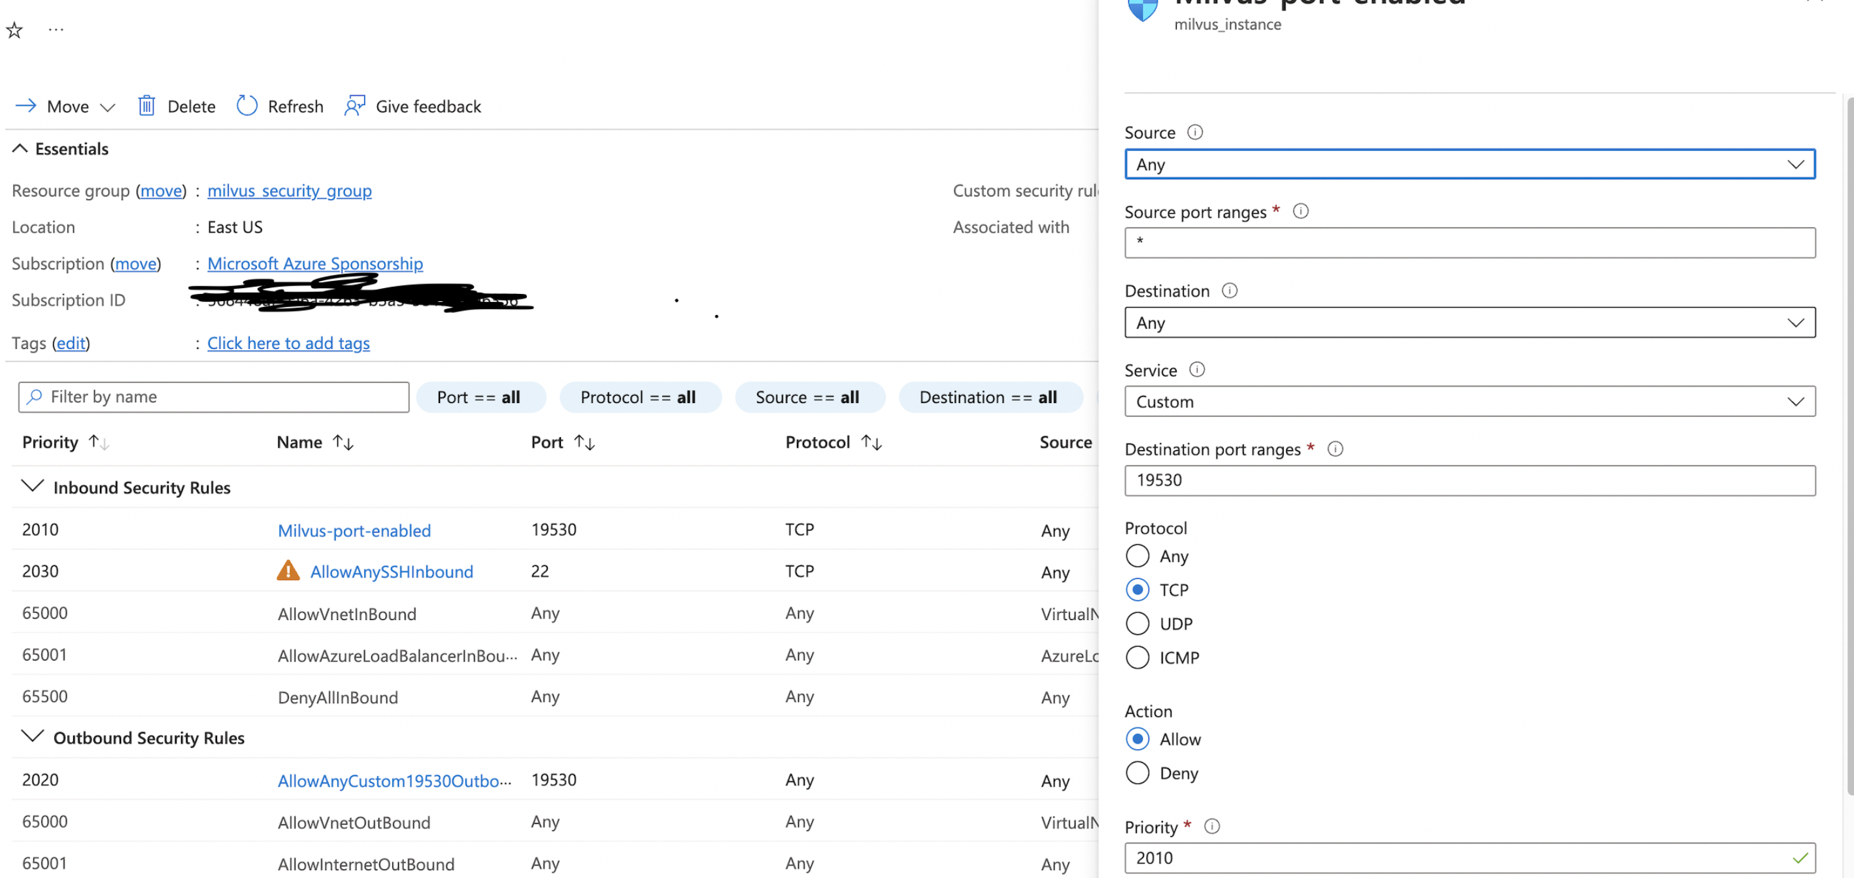Select the AllowVnetOutBound rule row
The image size is (1854, 878).
click(x=554, y=821)
